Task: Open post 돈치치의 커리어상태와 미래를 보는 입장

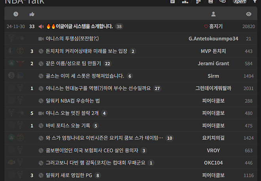Action: (86, 51)
